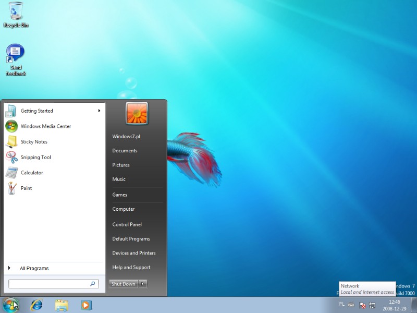The width and height of the screenshot is (417, 313).
Task: Open the Calculator icon
Action: (11, 173)
